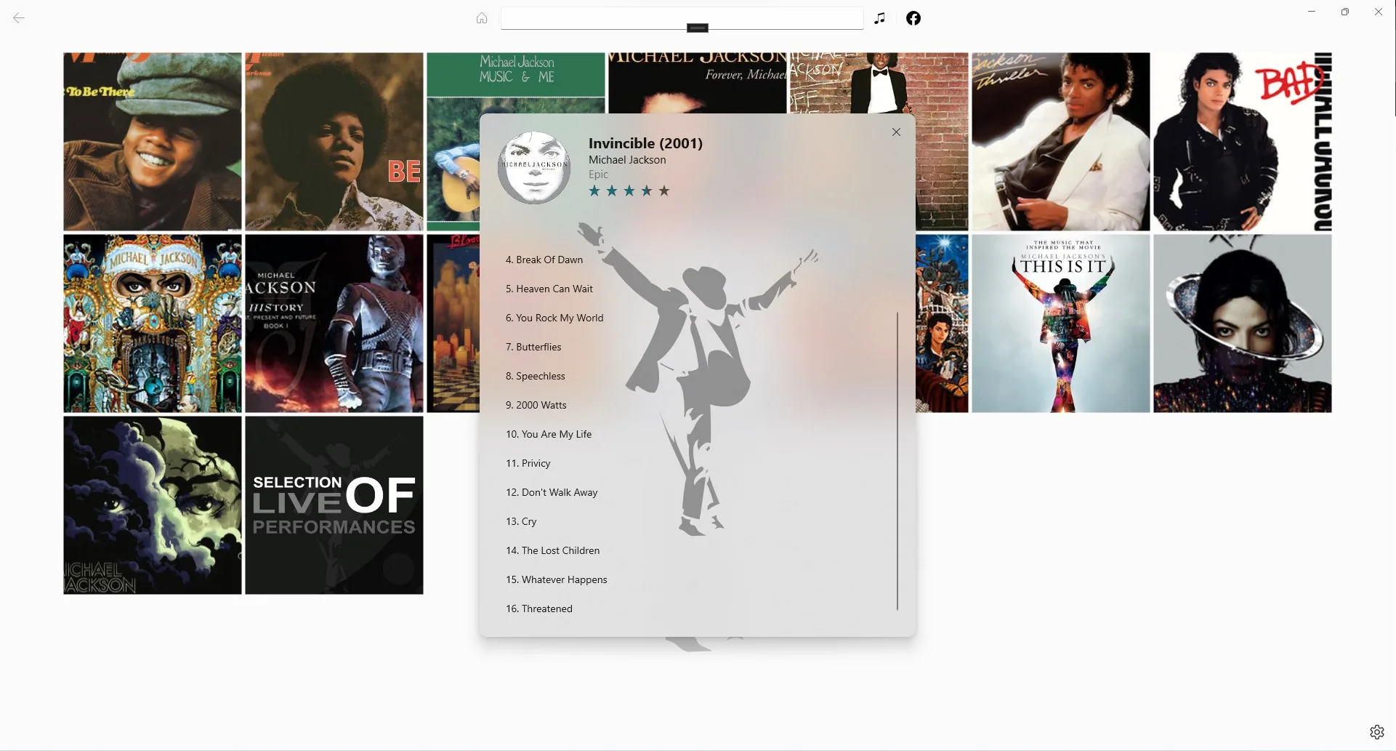Open the collage cover behind the popup's right edge
The height and width of the screenshot is (751, 1396).
[x=942, y=324]
